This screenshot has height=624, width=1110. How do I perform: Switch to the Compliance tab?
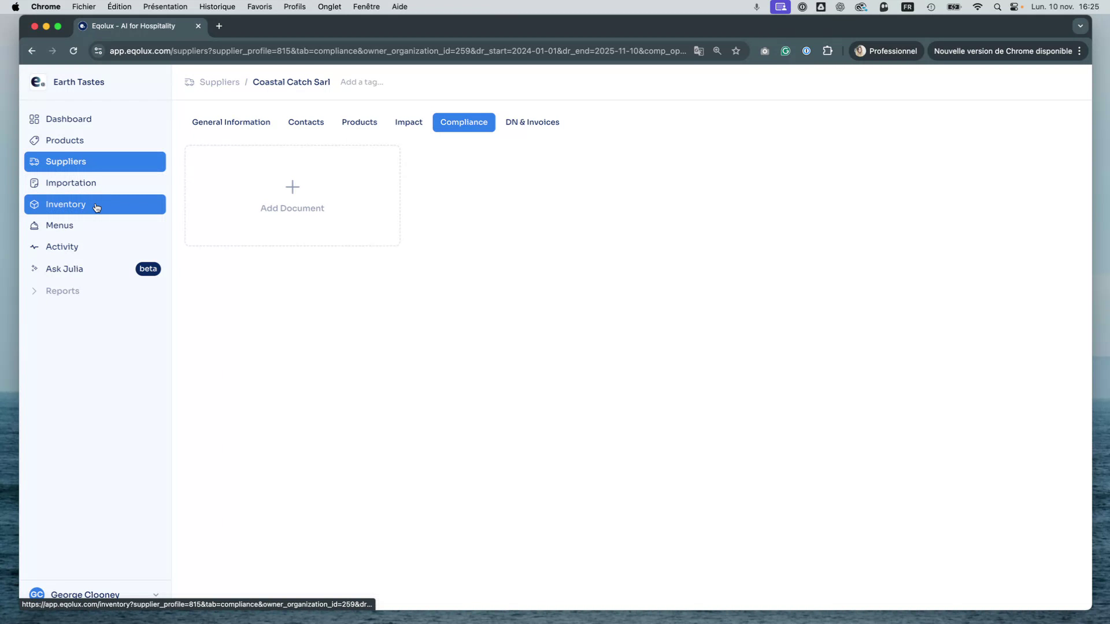[x=464, y=122]
